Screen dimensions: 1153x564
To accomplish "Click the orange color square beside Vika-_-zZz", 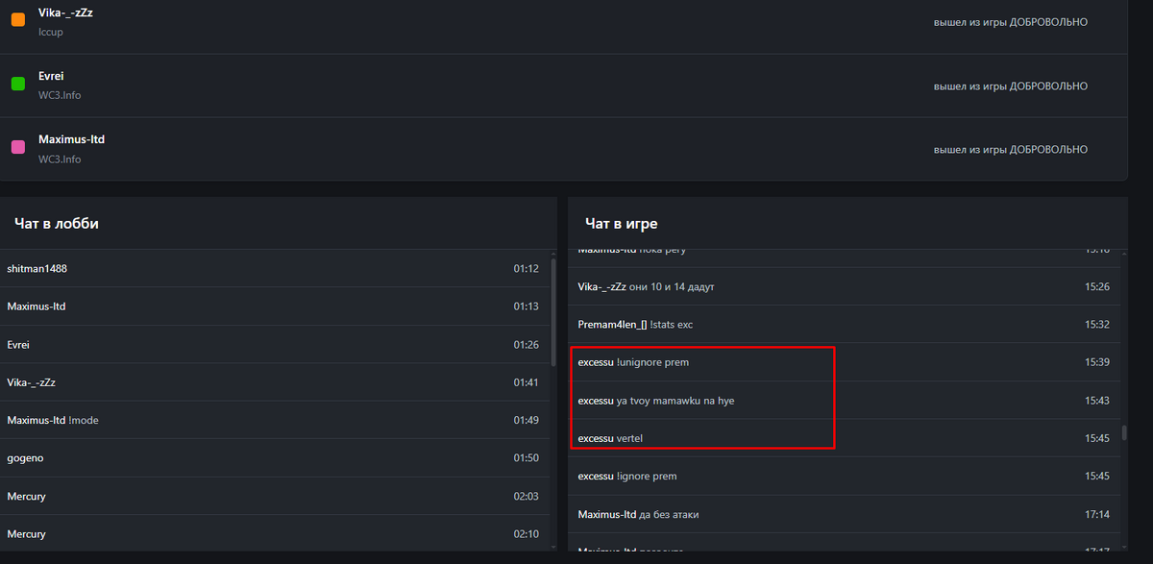I will (x=17, y=20).
